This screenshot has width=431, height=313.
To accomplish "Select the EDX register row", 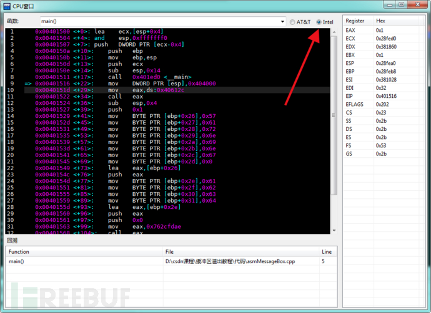I will (384, 47).
